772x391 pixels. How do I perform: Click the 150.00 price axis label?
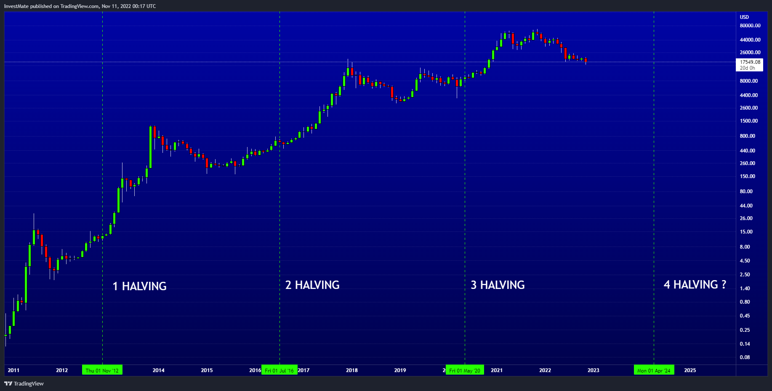tap(748, 176)
